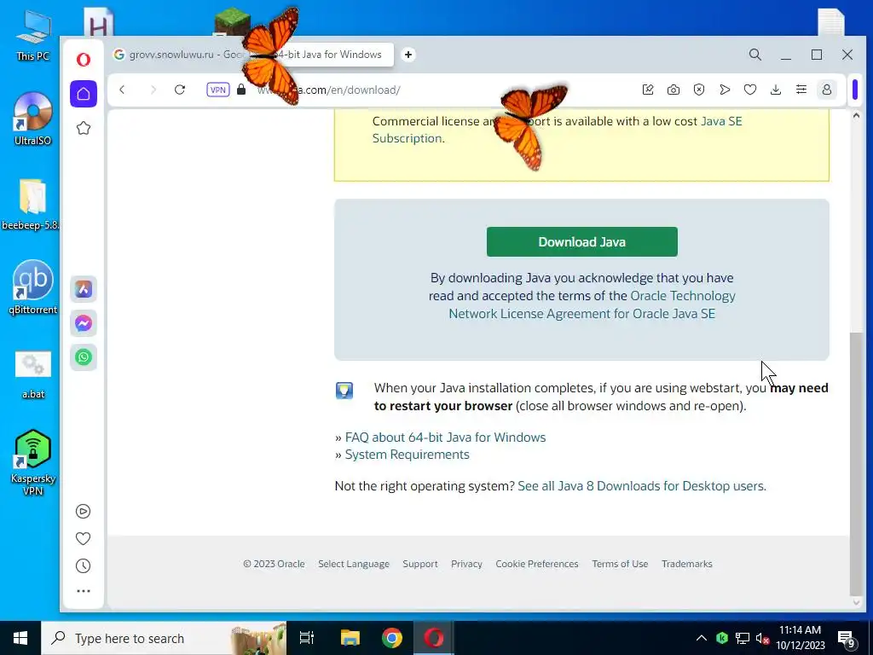The height and width of the screenshot is (655, 873).
Task: Open Google Chrome from the taskbar
Action: (x=392, y=638)
